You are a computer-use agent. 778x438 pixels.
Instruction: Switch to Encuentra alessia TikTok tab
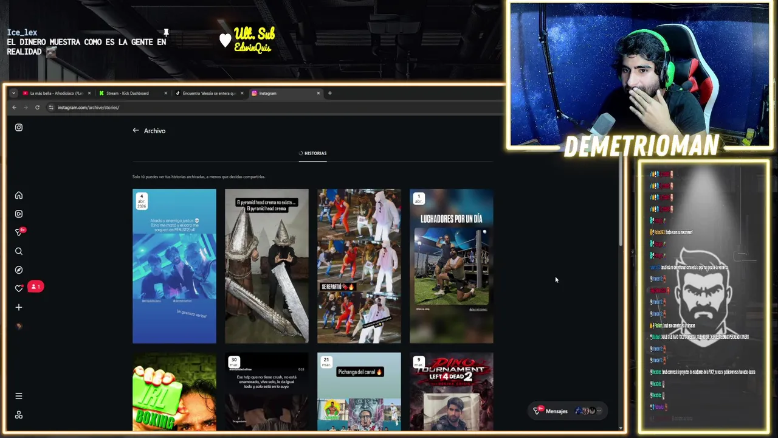coord(208,93)
